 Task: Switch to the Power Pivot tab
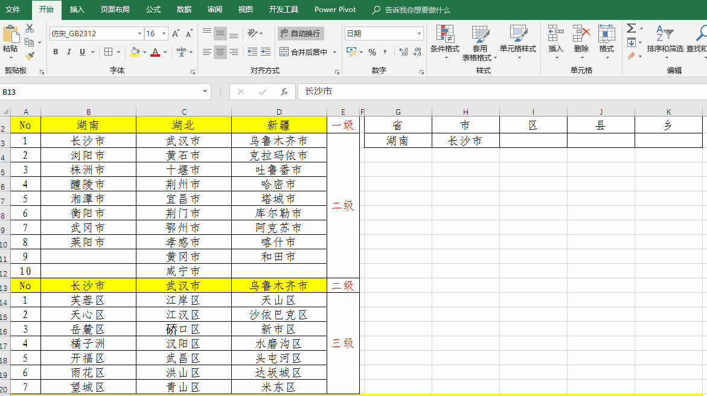point(335,10)
